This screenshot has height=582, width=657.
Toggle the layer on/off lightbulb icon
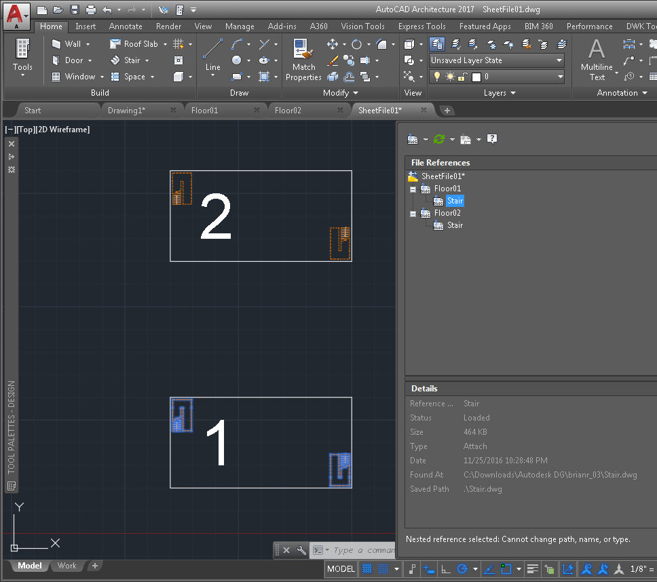436,77
